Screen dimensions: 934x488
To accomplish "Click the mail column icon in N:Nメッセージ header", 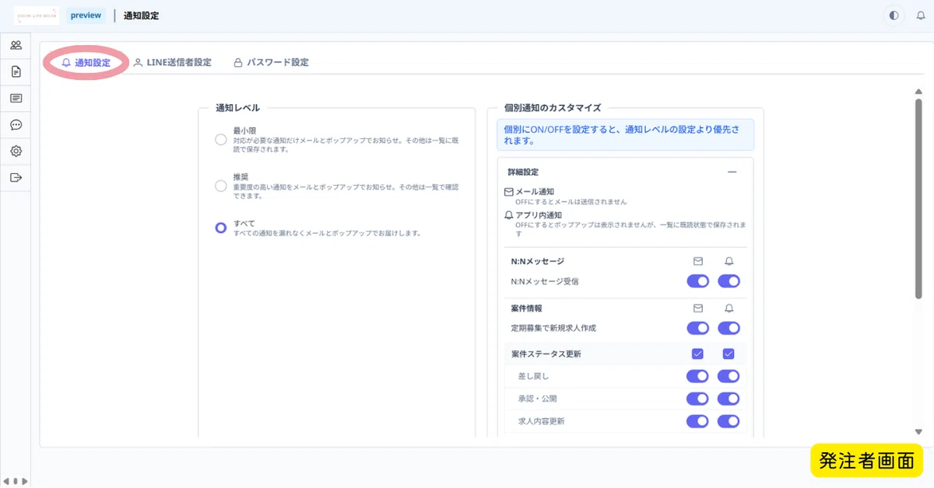I will pyautogui.click(x=697, y=261).
